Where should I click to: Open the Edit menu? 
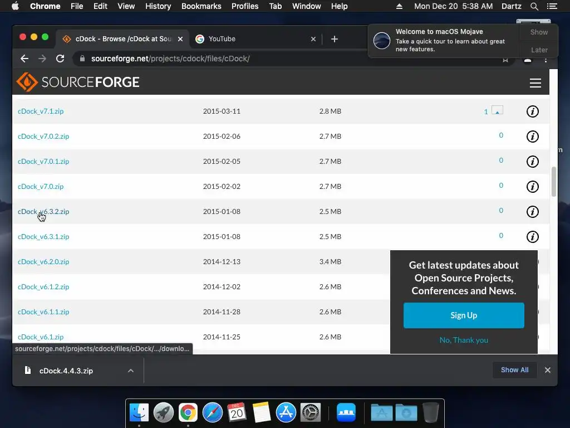coord(100,6)
